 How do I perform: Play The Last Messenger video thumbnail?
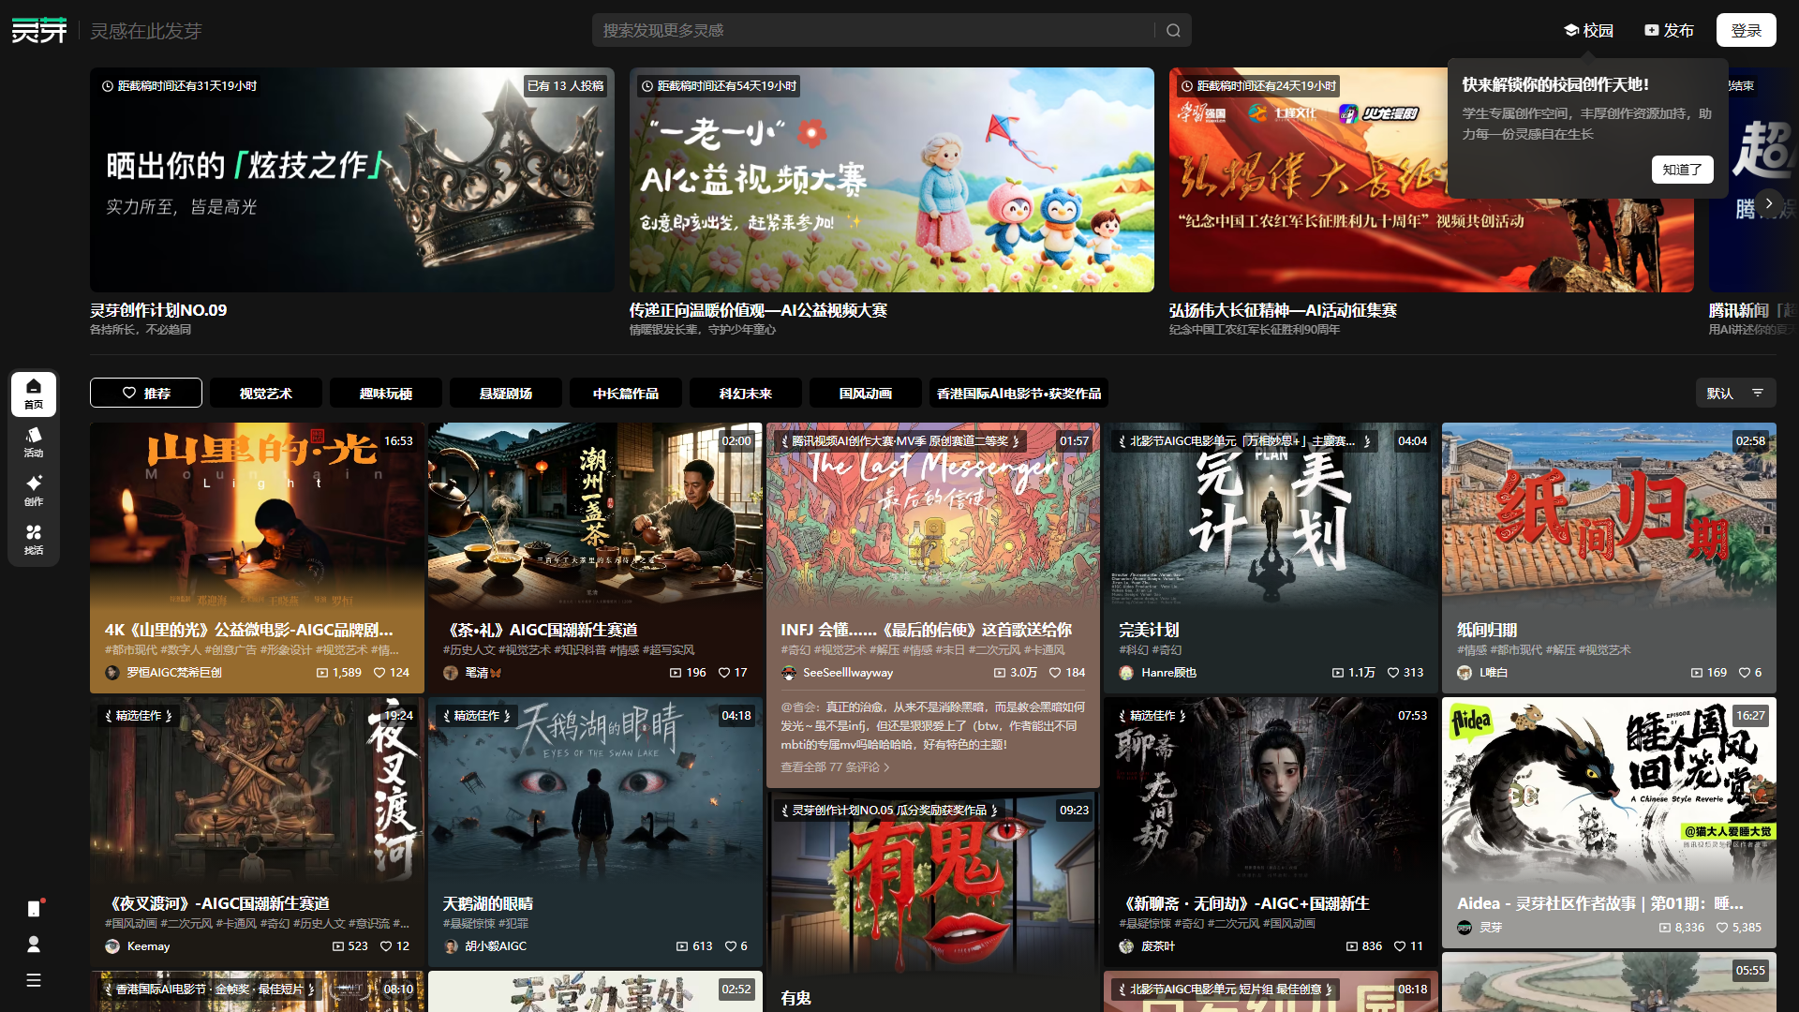click(933, 515)
